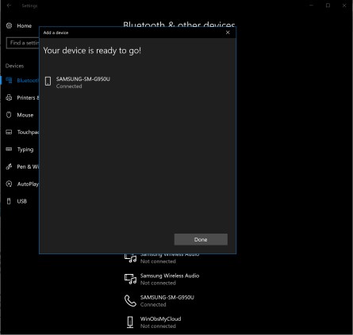Click the Home gear icon
Viewport: 353px width, 335px height.
9,26
